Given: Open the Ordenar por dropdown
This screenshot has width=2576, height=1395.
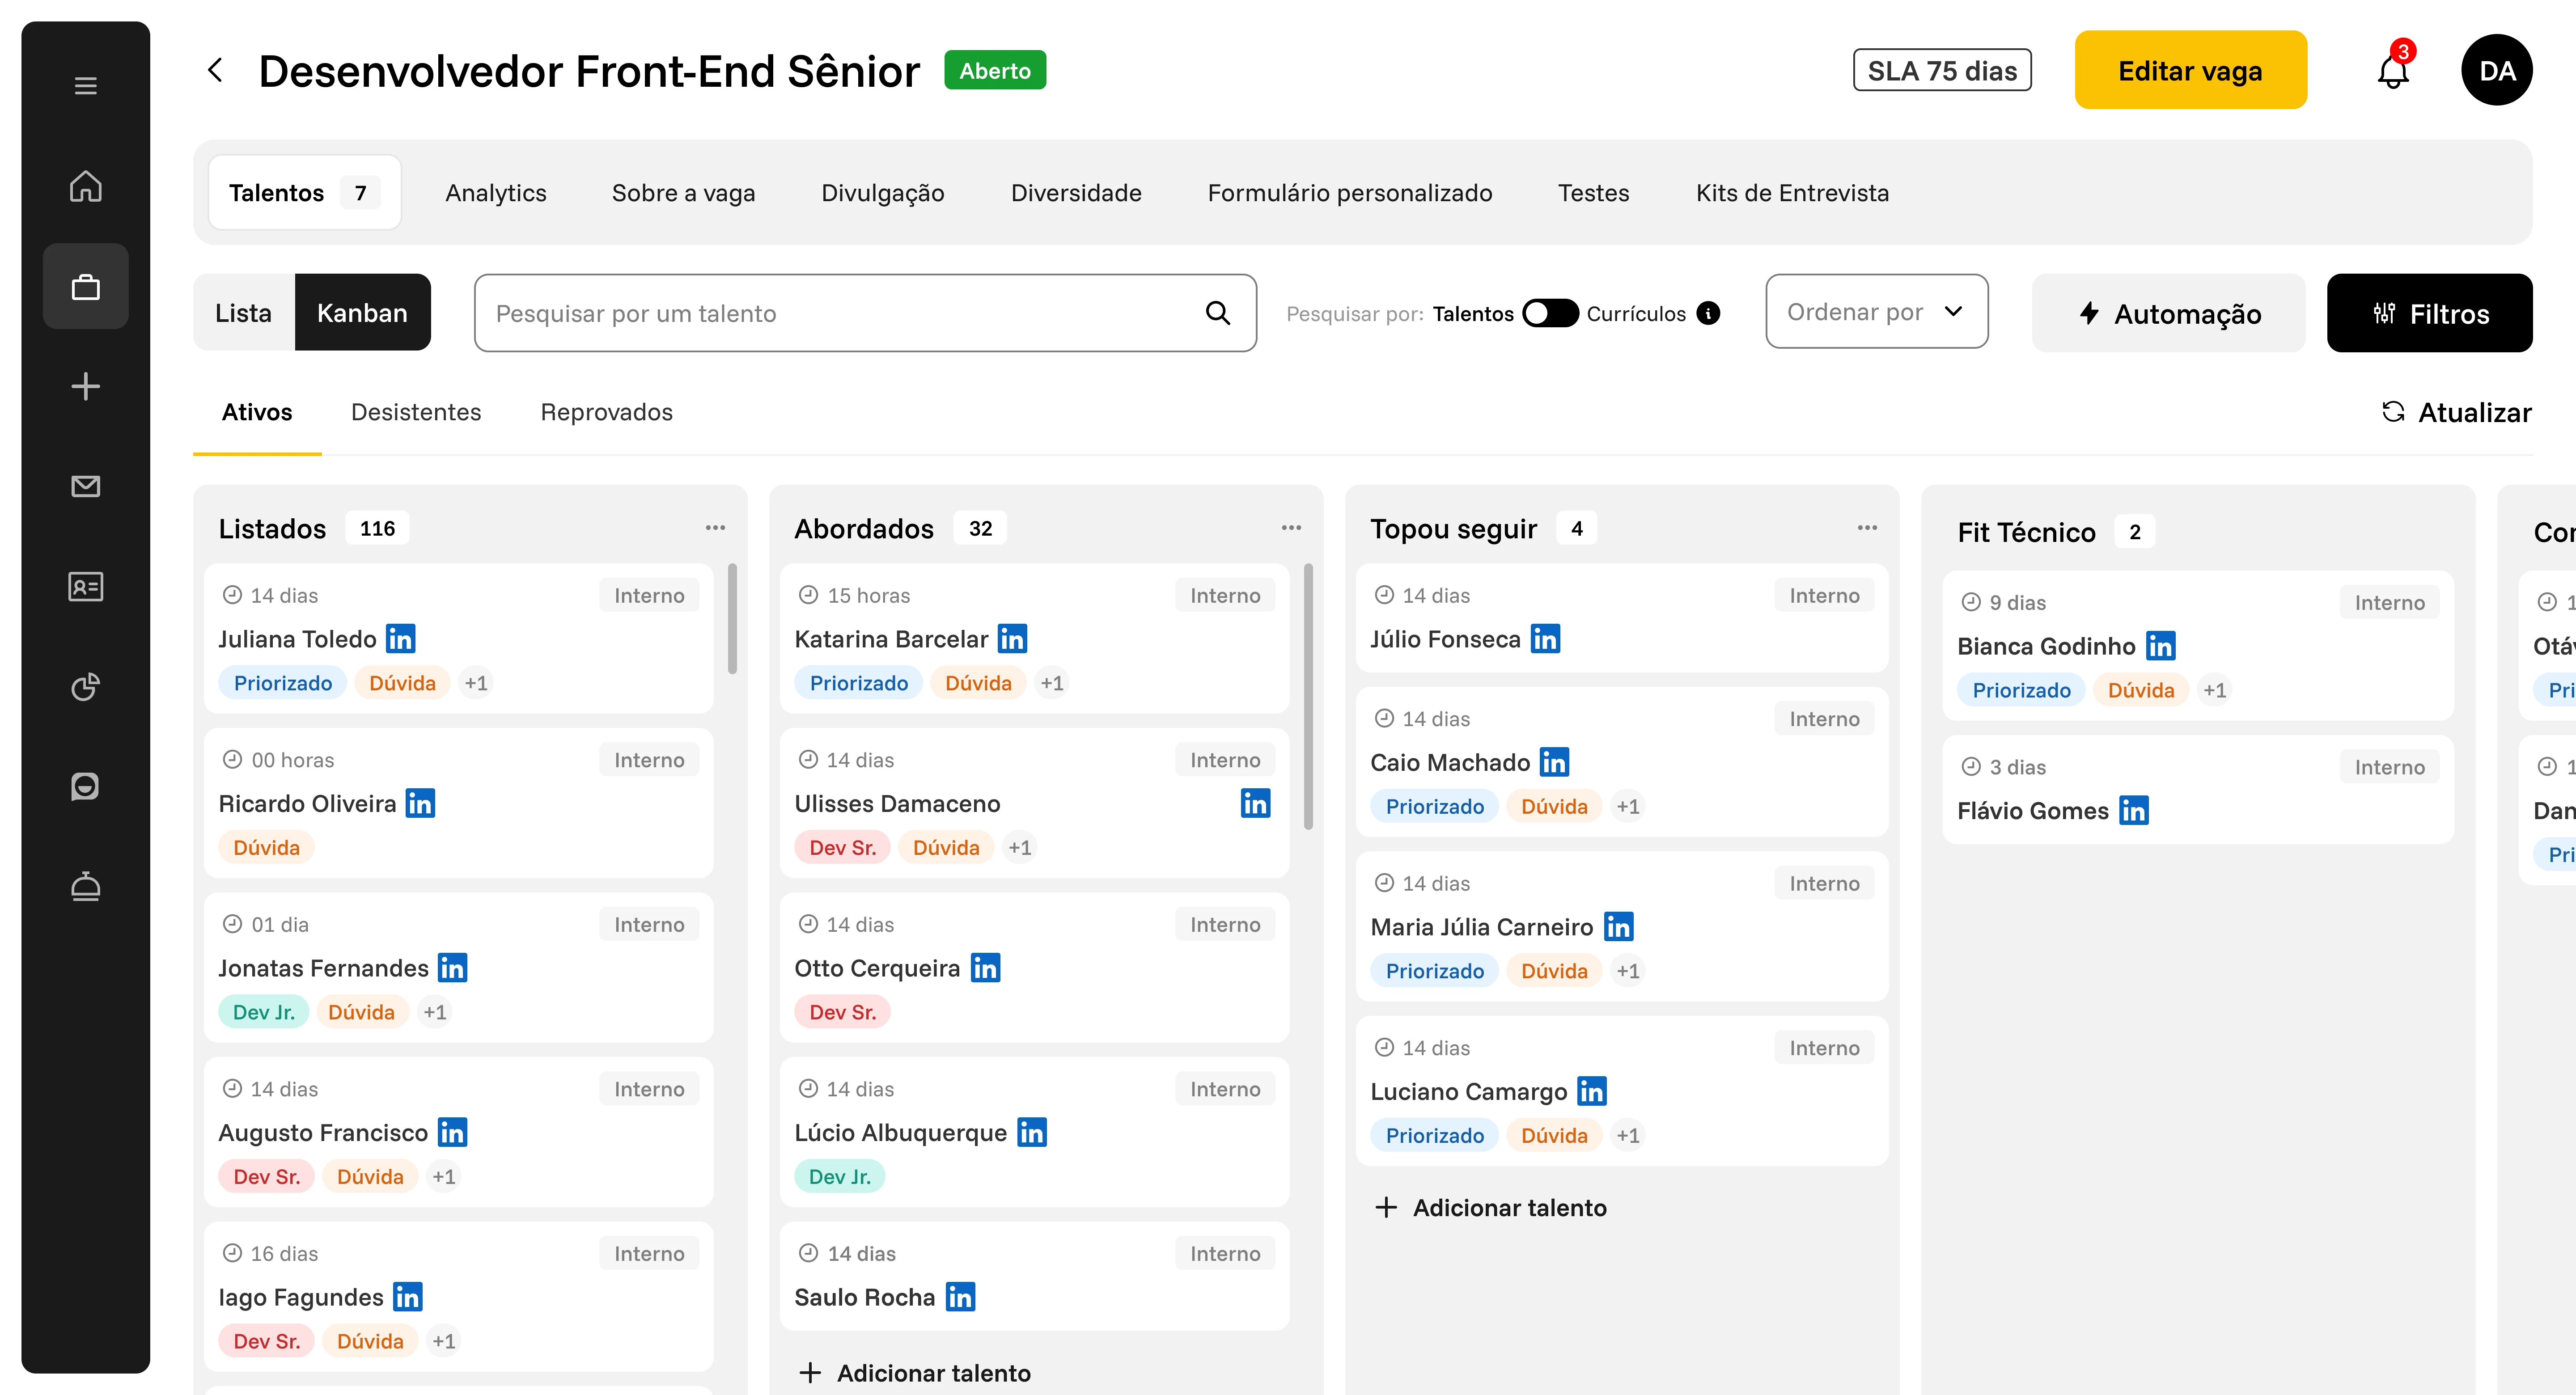Looking at the screenshot, I should (1876, 312).
